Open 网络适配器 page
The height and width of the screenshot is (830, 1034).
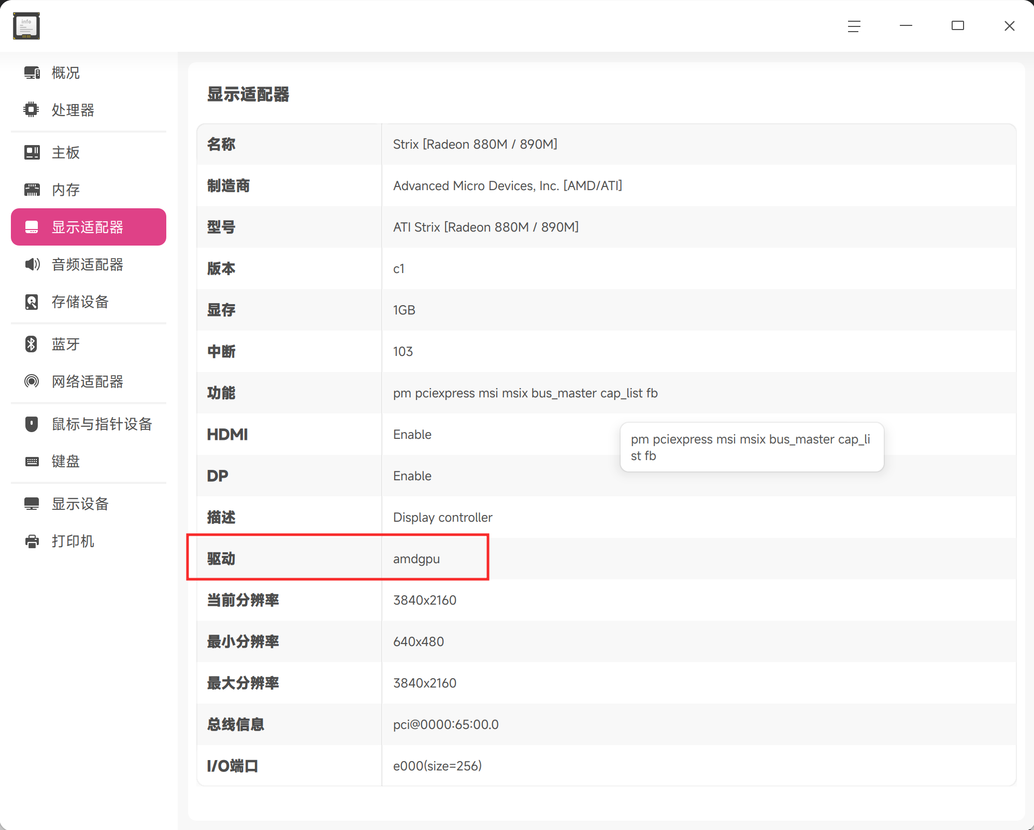pyautogui.click(x=89, y=381)
